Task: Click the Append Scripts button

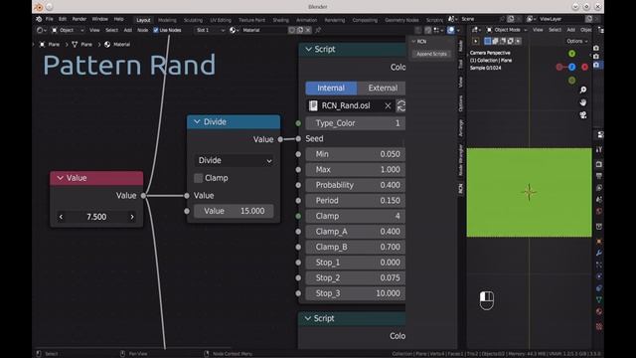Action: (x=431, y=54)
